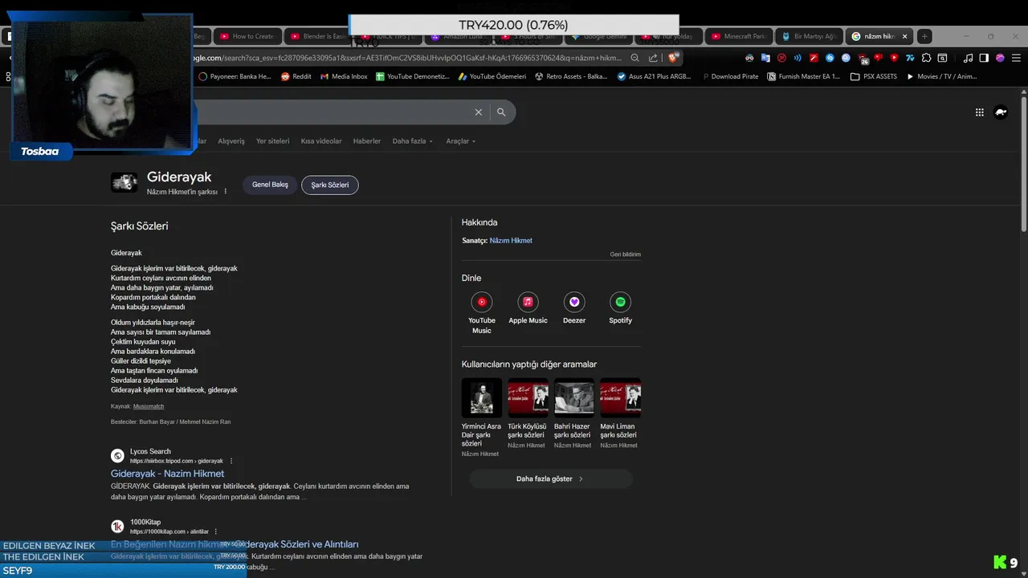The height and width of the screenshot is (578, 1028).
Task: Open Apple Music listen option
Action: coord(528,309)
